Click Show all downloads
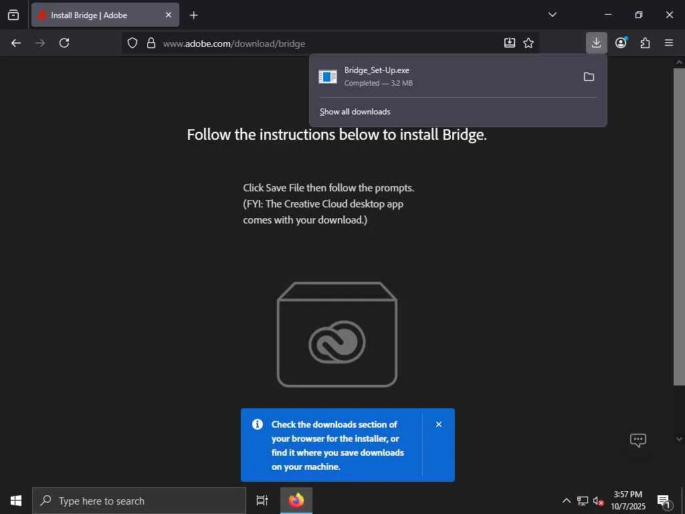Image resolution: width=685 pixels, height=514 pixels. [x=355, y=112]
